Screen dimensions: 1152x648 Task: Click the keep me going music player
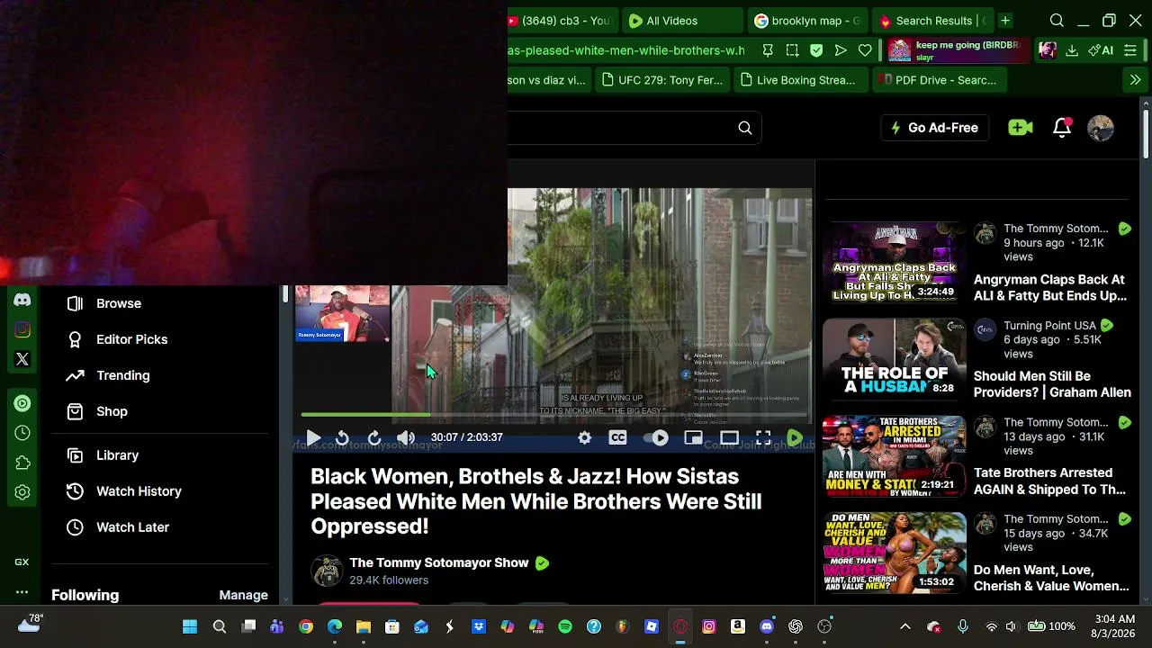click(x=957, y=50)
